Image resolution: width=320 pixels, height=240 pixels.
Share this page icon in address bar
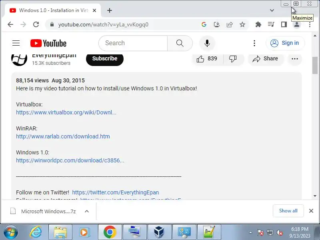[x=230, y=25]
